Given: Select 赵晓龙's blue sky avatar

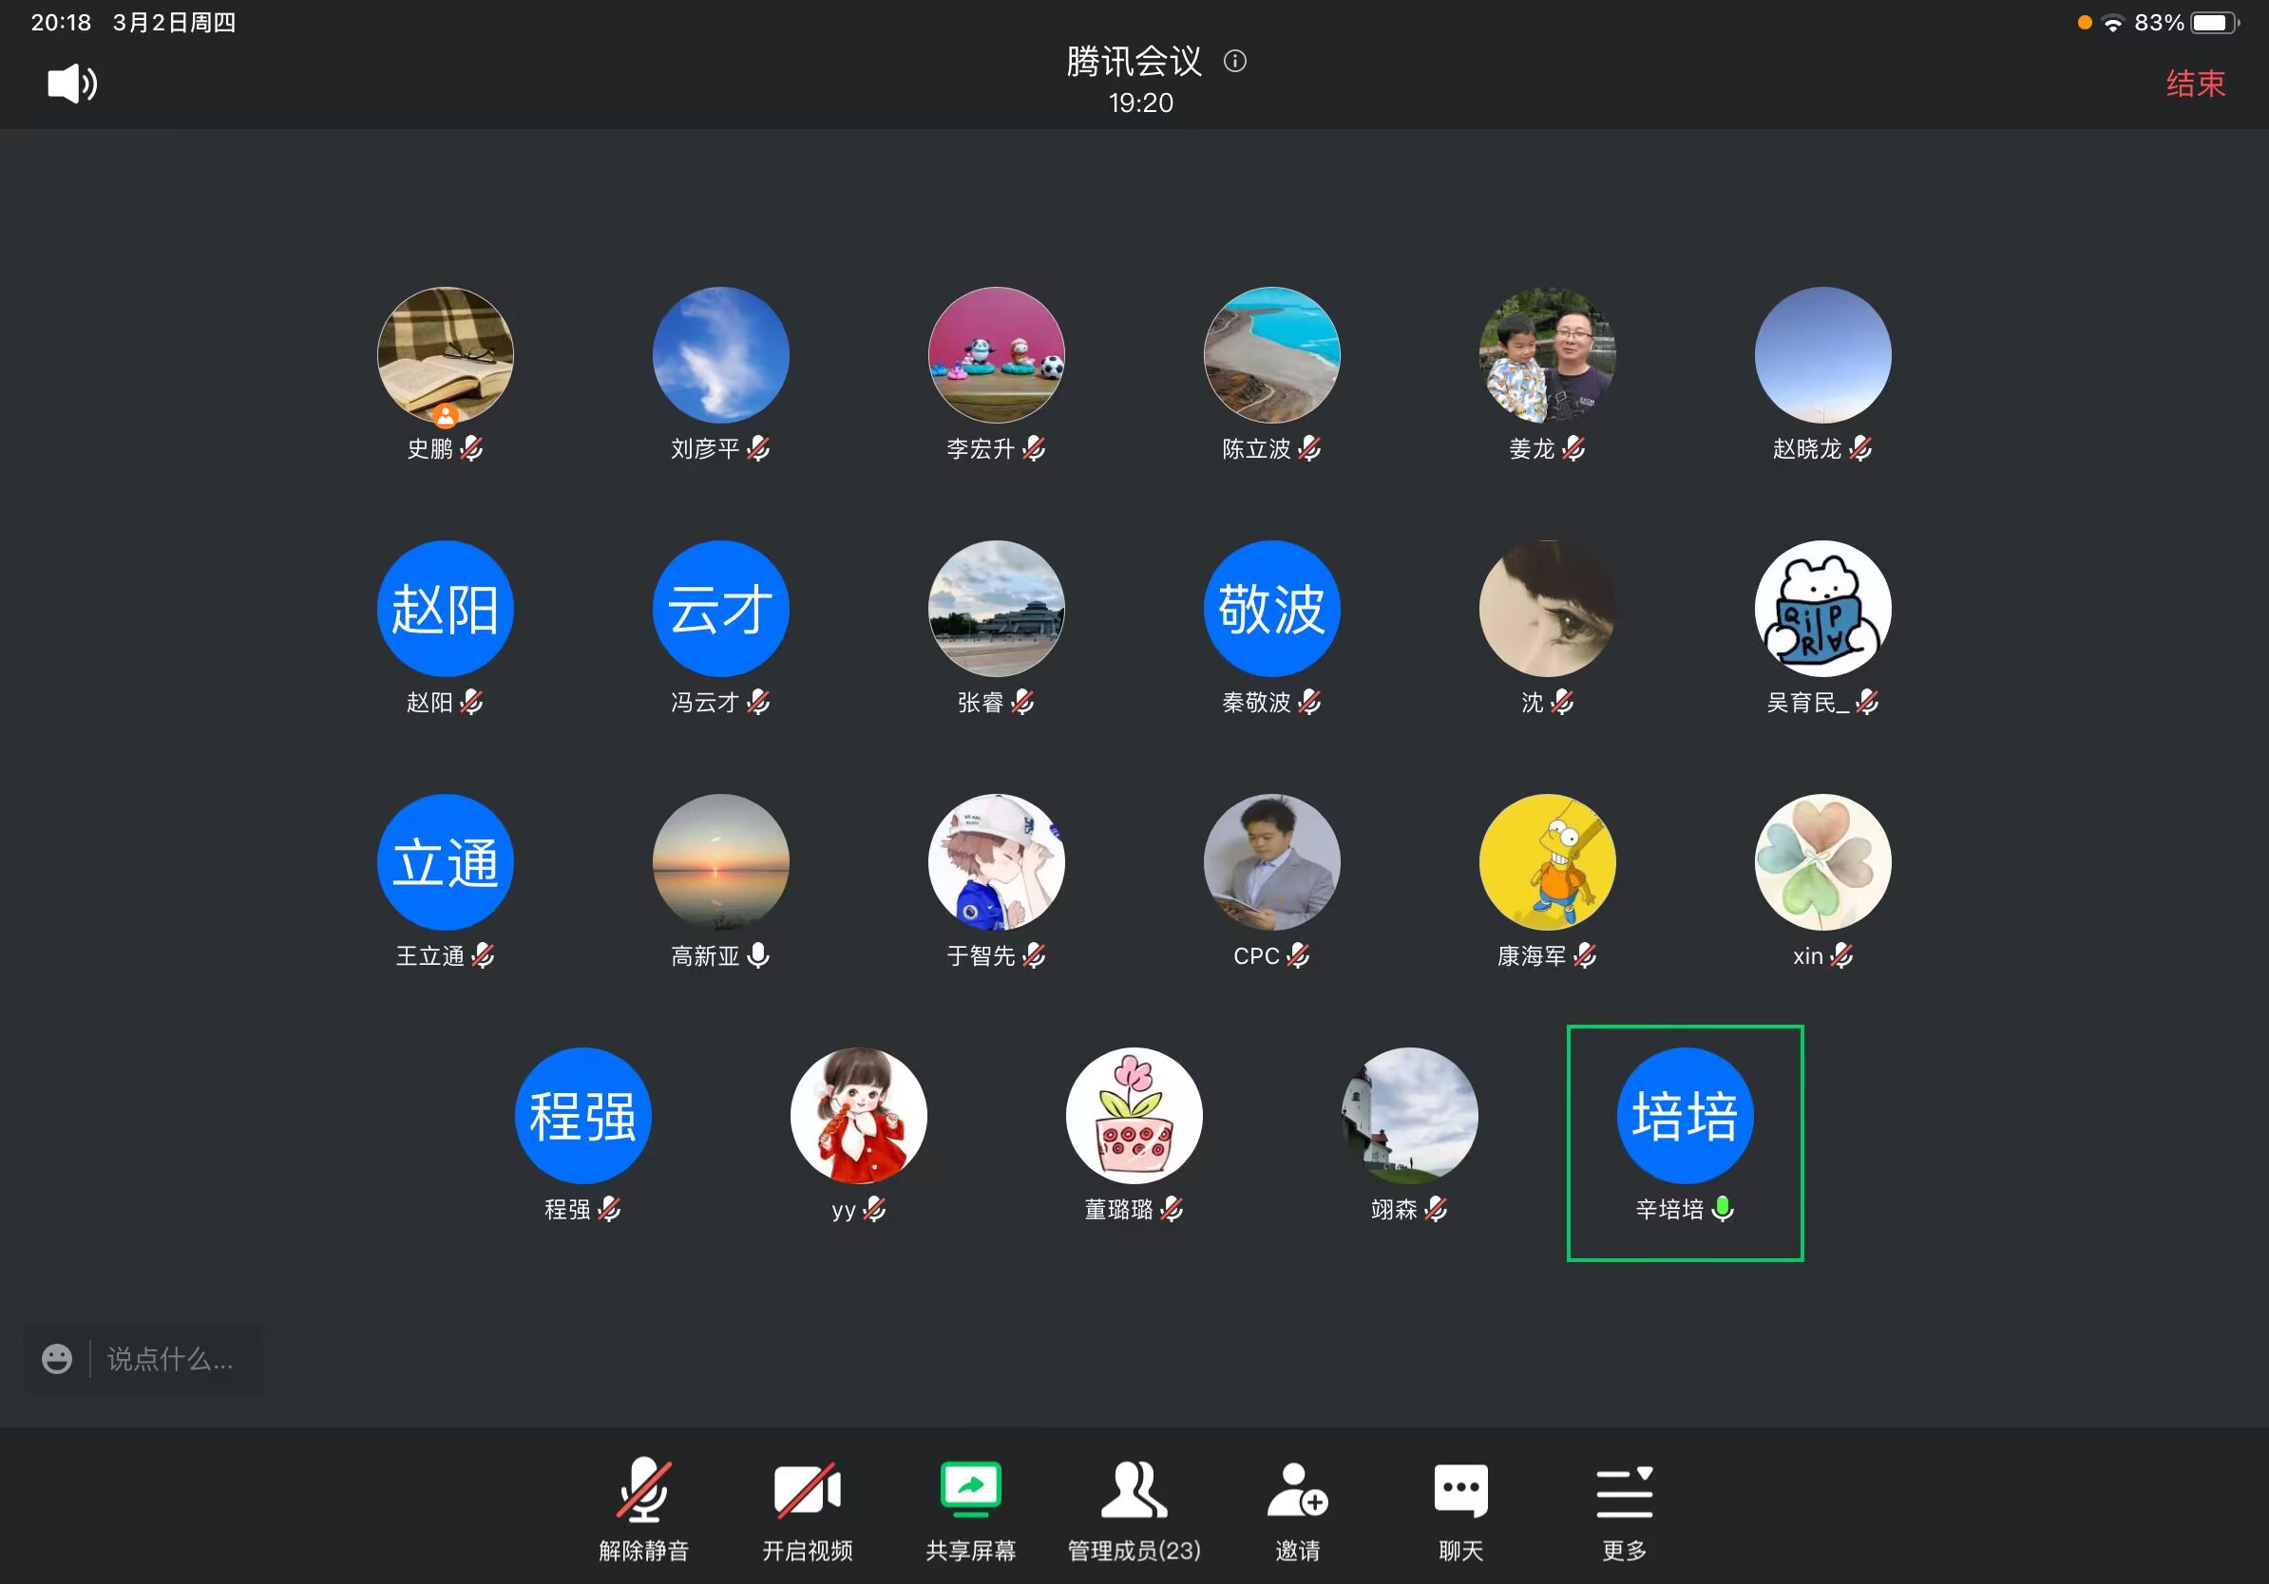Looking at the screenshot, I should (1823, 354).
